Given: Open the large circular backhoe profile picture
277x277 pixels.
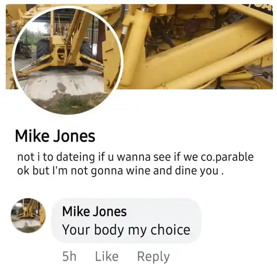Looking at the screenshot, I should pos(68,61).
